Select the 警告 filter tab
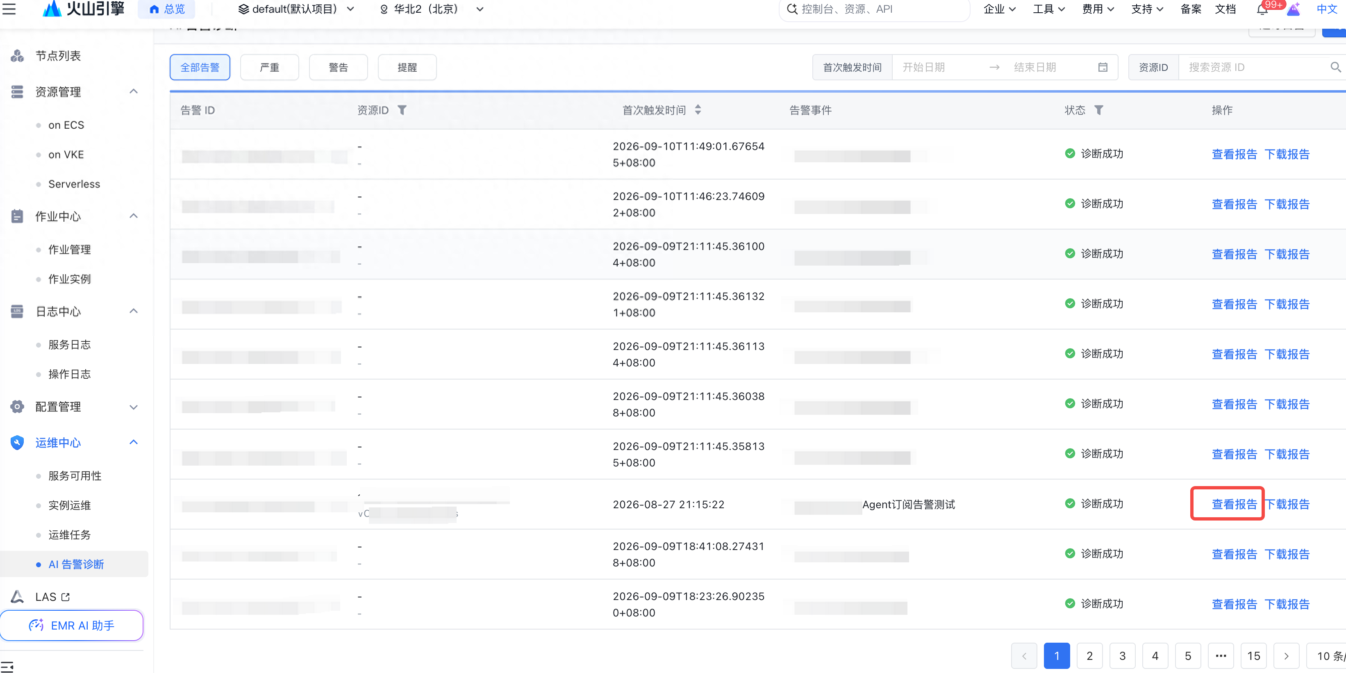 coord(338,67)
